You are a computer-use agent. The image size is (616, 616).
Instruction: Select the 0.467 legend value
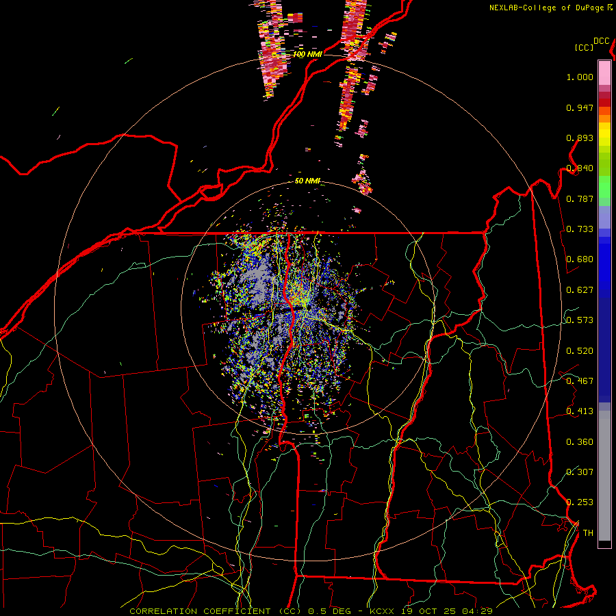tap(580, 381)
